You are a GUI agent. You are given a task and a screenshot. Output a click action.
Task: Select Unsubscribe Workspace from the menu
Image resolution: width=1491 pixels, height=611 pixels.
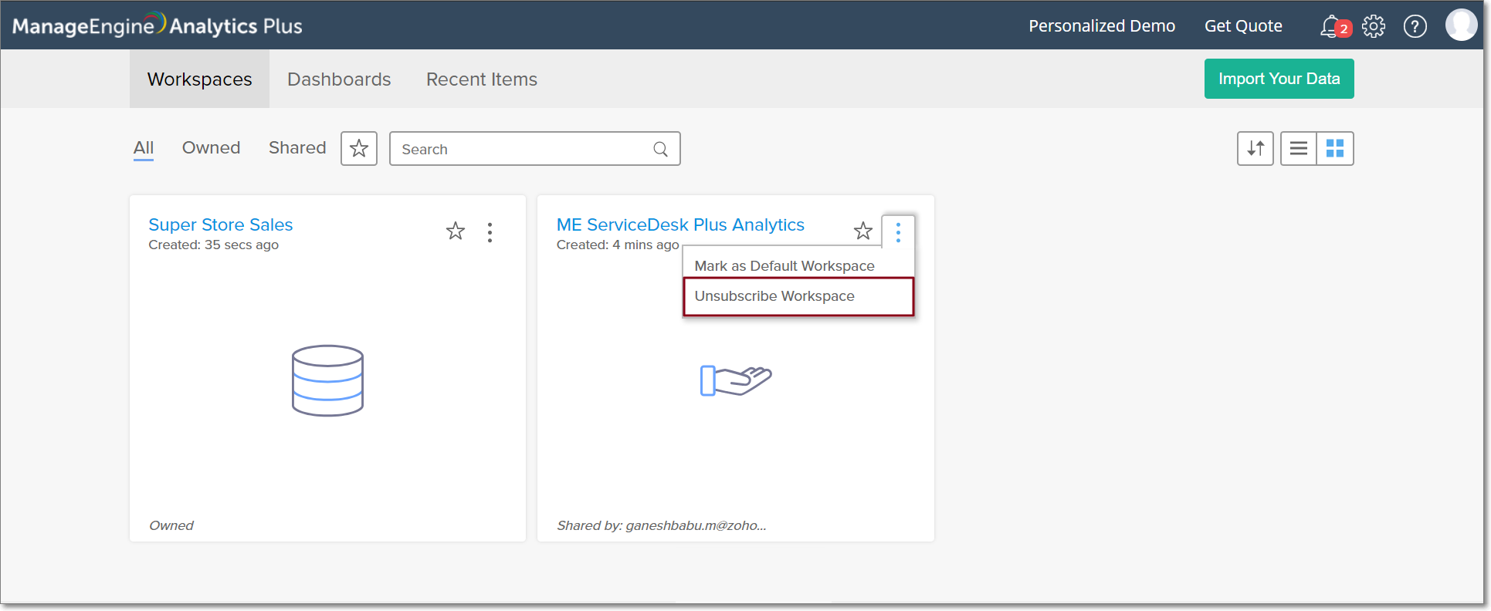pyautogui.click(x=774, y=296)
